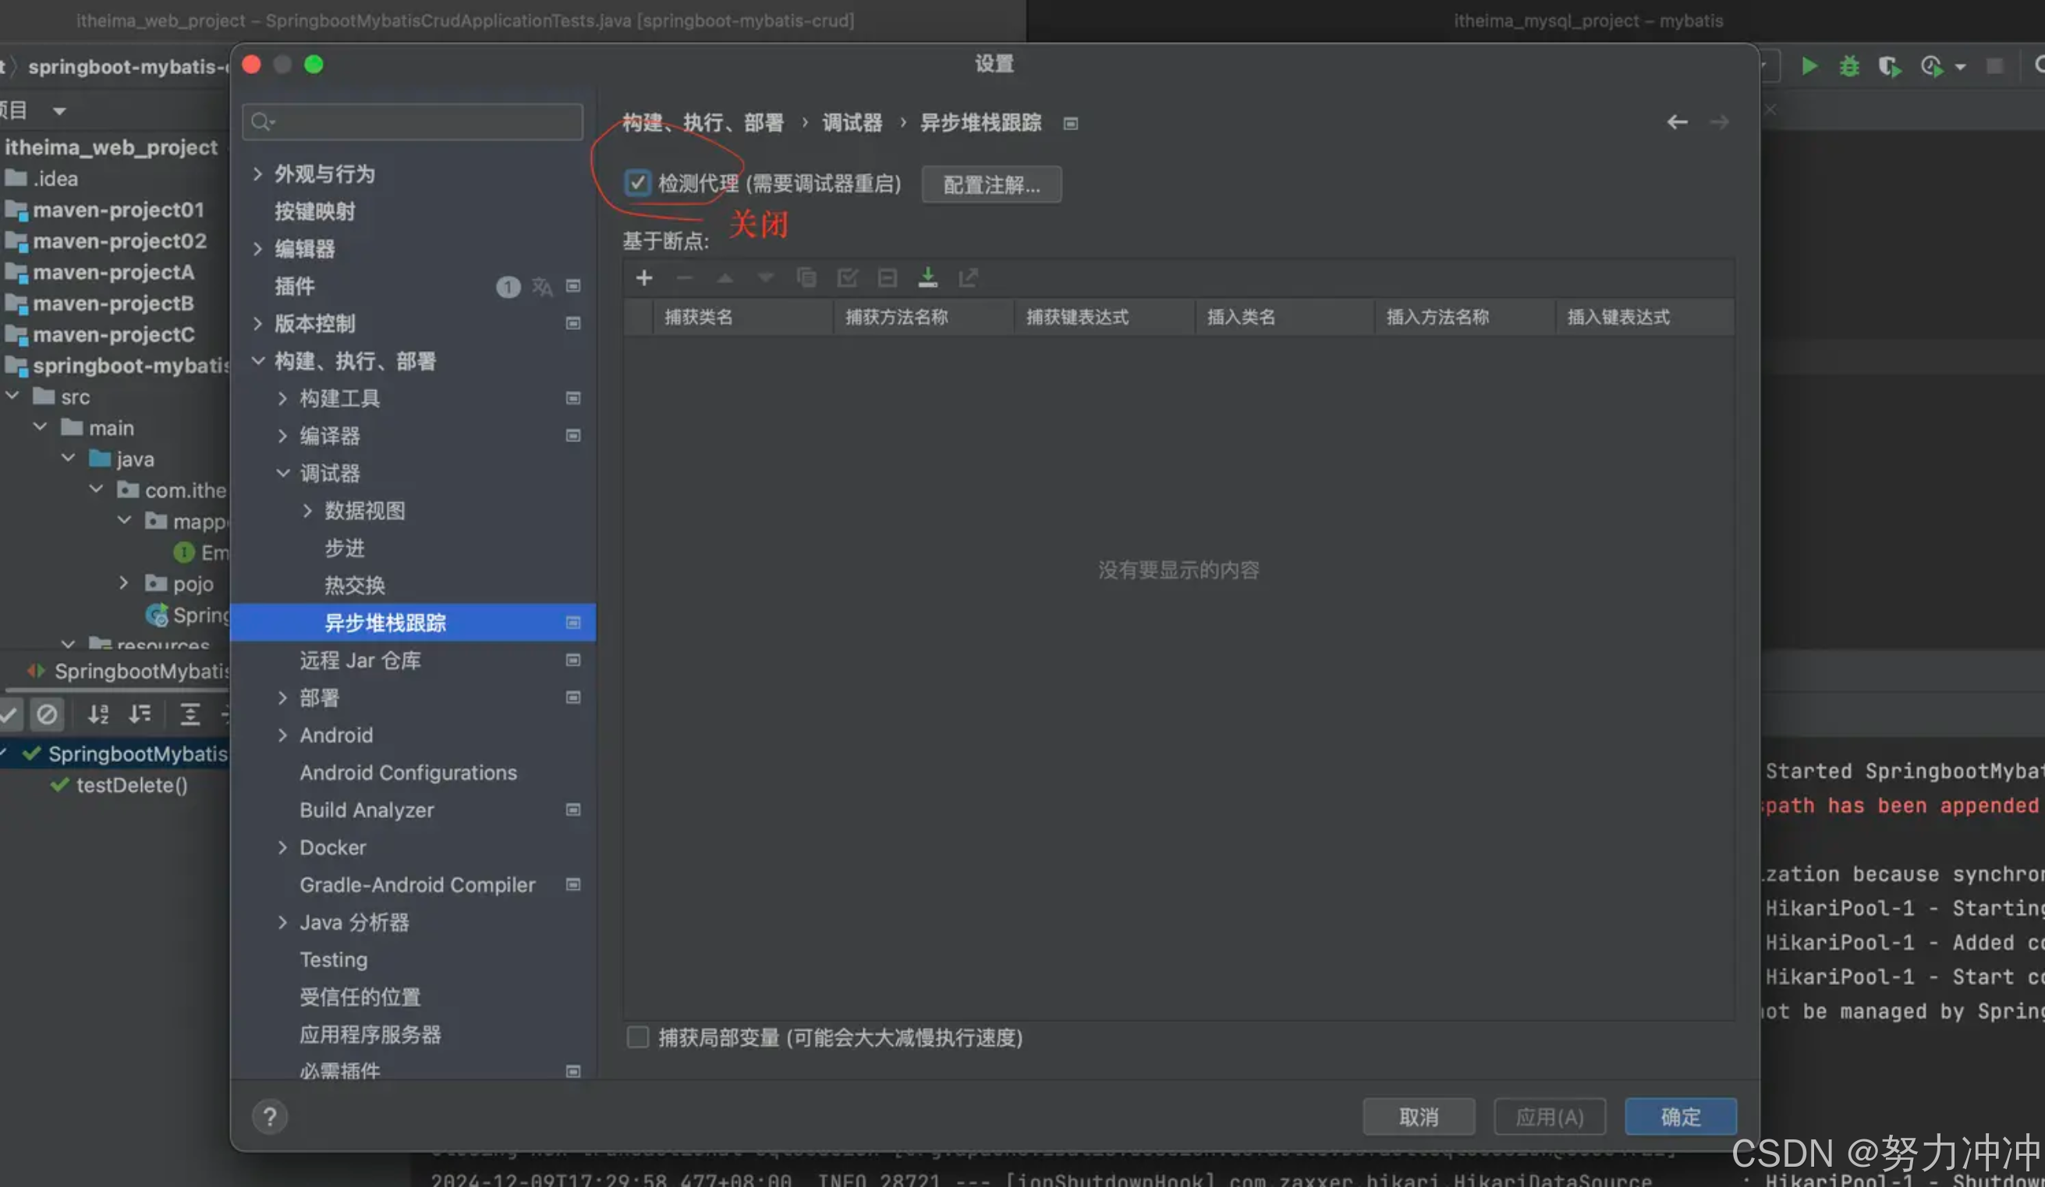Select the 热交换 settings item

[x=355, y=585]
